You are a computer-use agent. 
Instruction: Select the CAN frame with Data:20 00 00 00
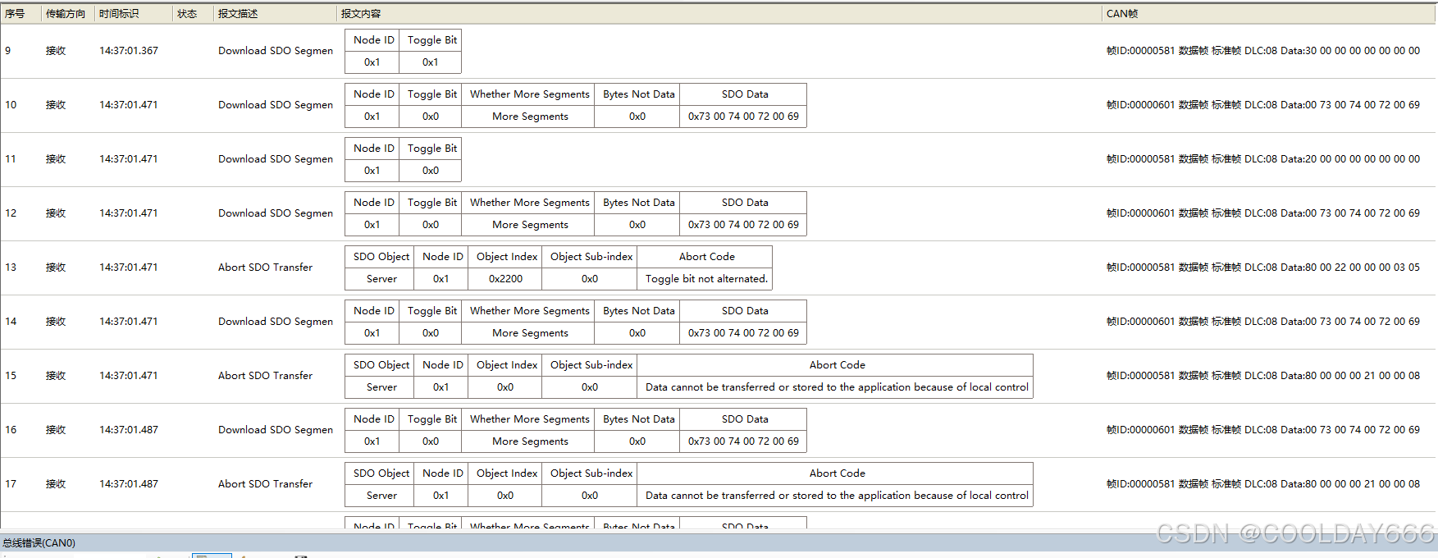click(x=1263, y=159)
